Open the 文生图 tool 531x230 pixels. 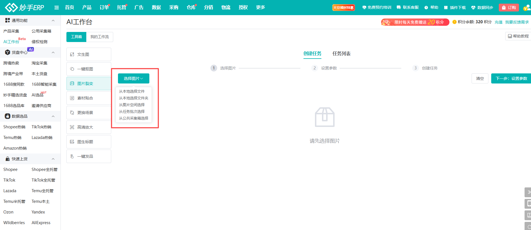[89, 54]
